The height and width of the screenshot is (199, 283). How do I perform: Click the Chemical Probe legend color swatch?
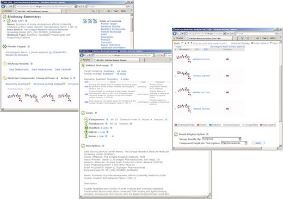[176, 125]
